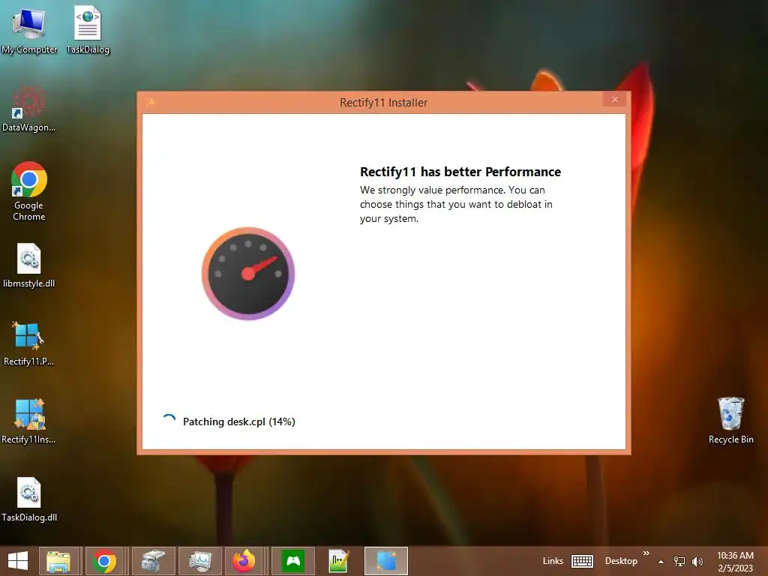Select the Rectify11.P... desktop icon
The width and height of the screenshot is (768, 576).
pos(29,343)
